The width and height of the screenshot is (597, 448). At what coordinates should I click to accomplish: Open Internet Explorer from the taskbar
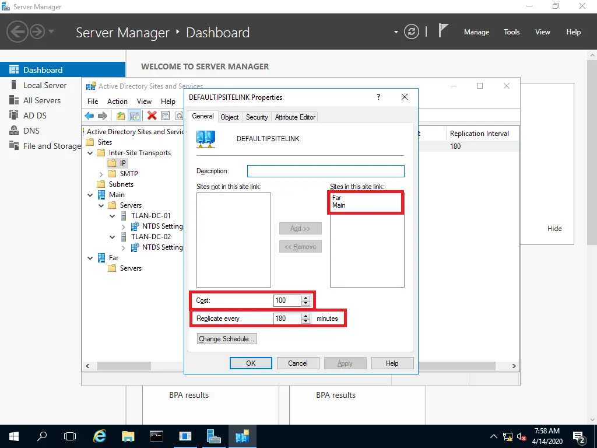click(100, 436)
